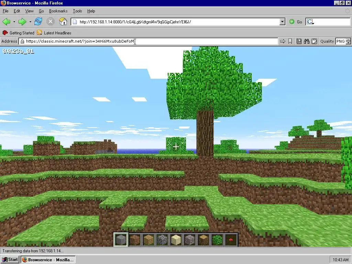Click the green Back arrow button
This screenshot has width=352, height=264.
pos(6,22)
